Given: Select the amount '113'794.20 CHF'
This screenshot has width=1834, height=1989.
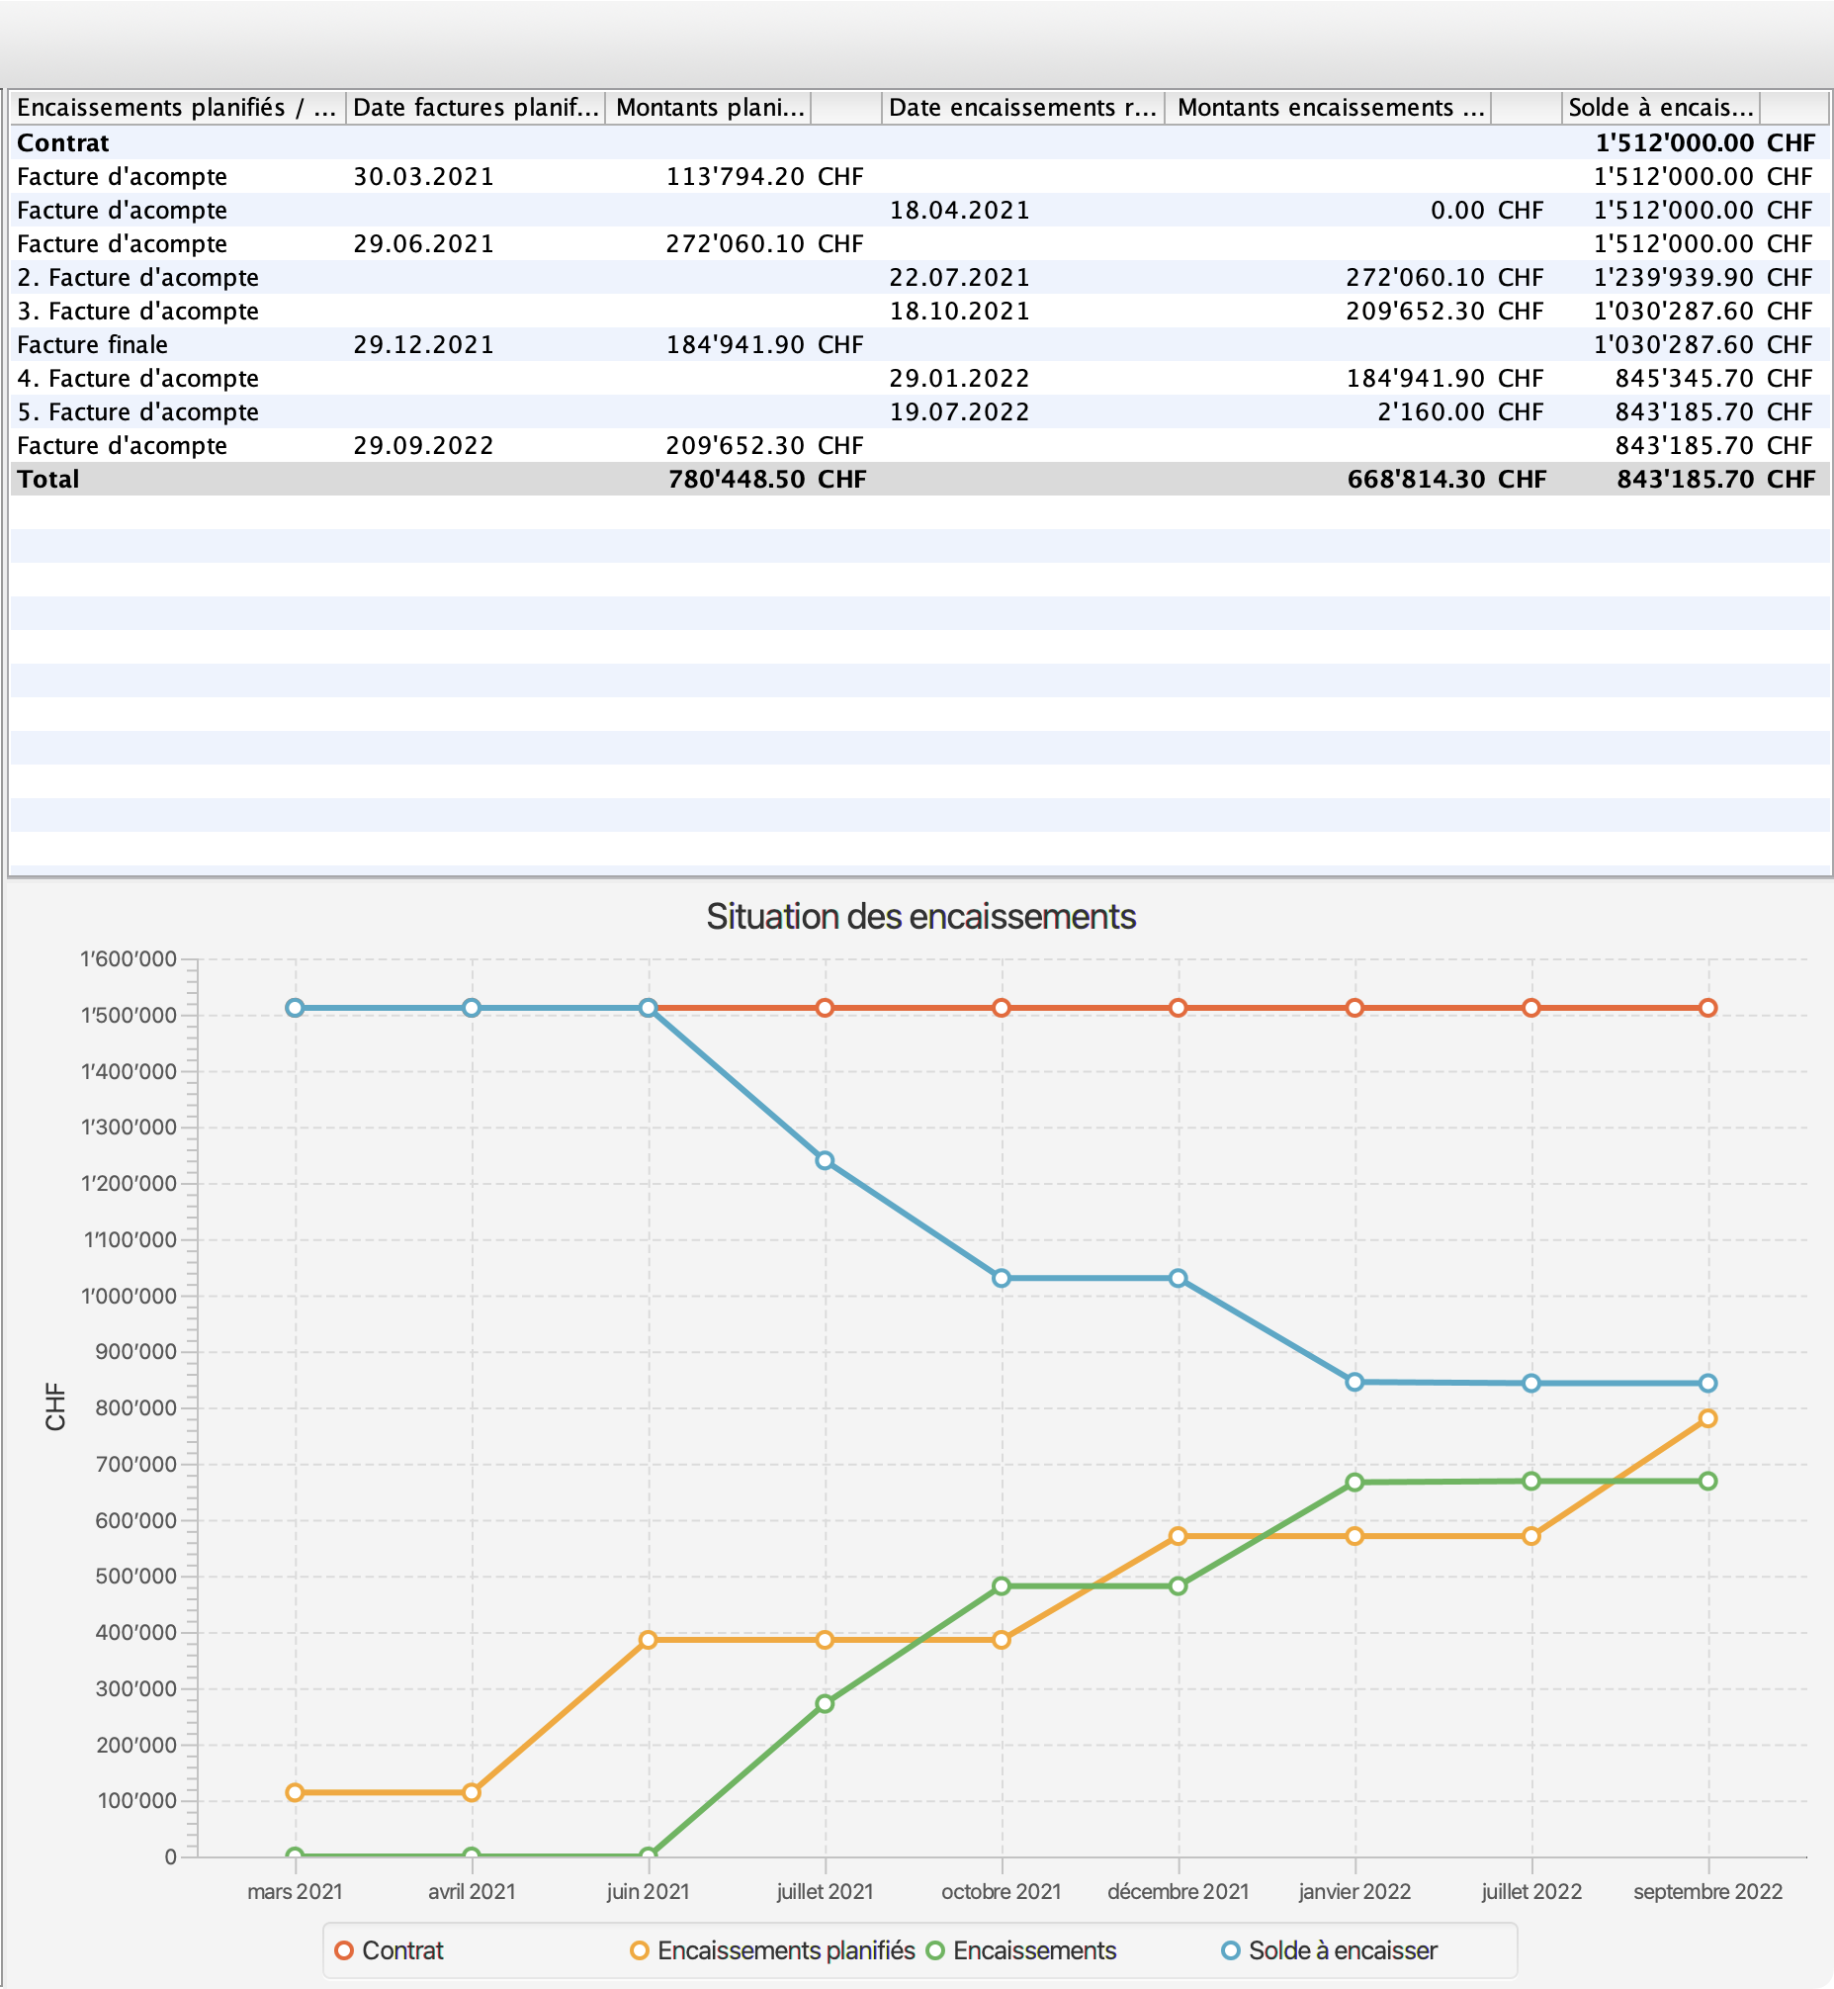Looking at the screenshot, I should click(x=765, y=177).
